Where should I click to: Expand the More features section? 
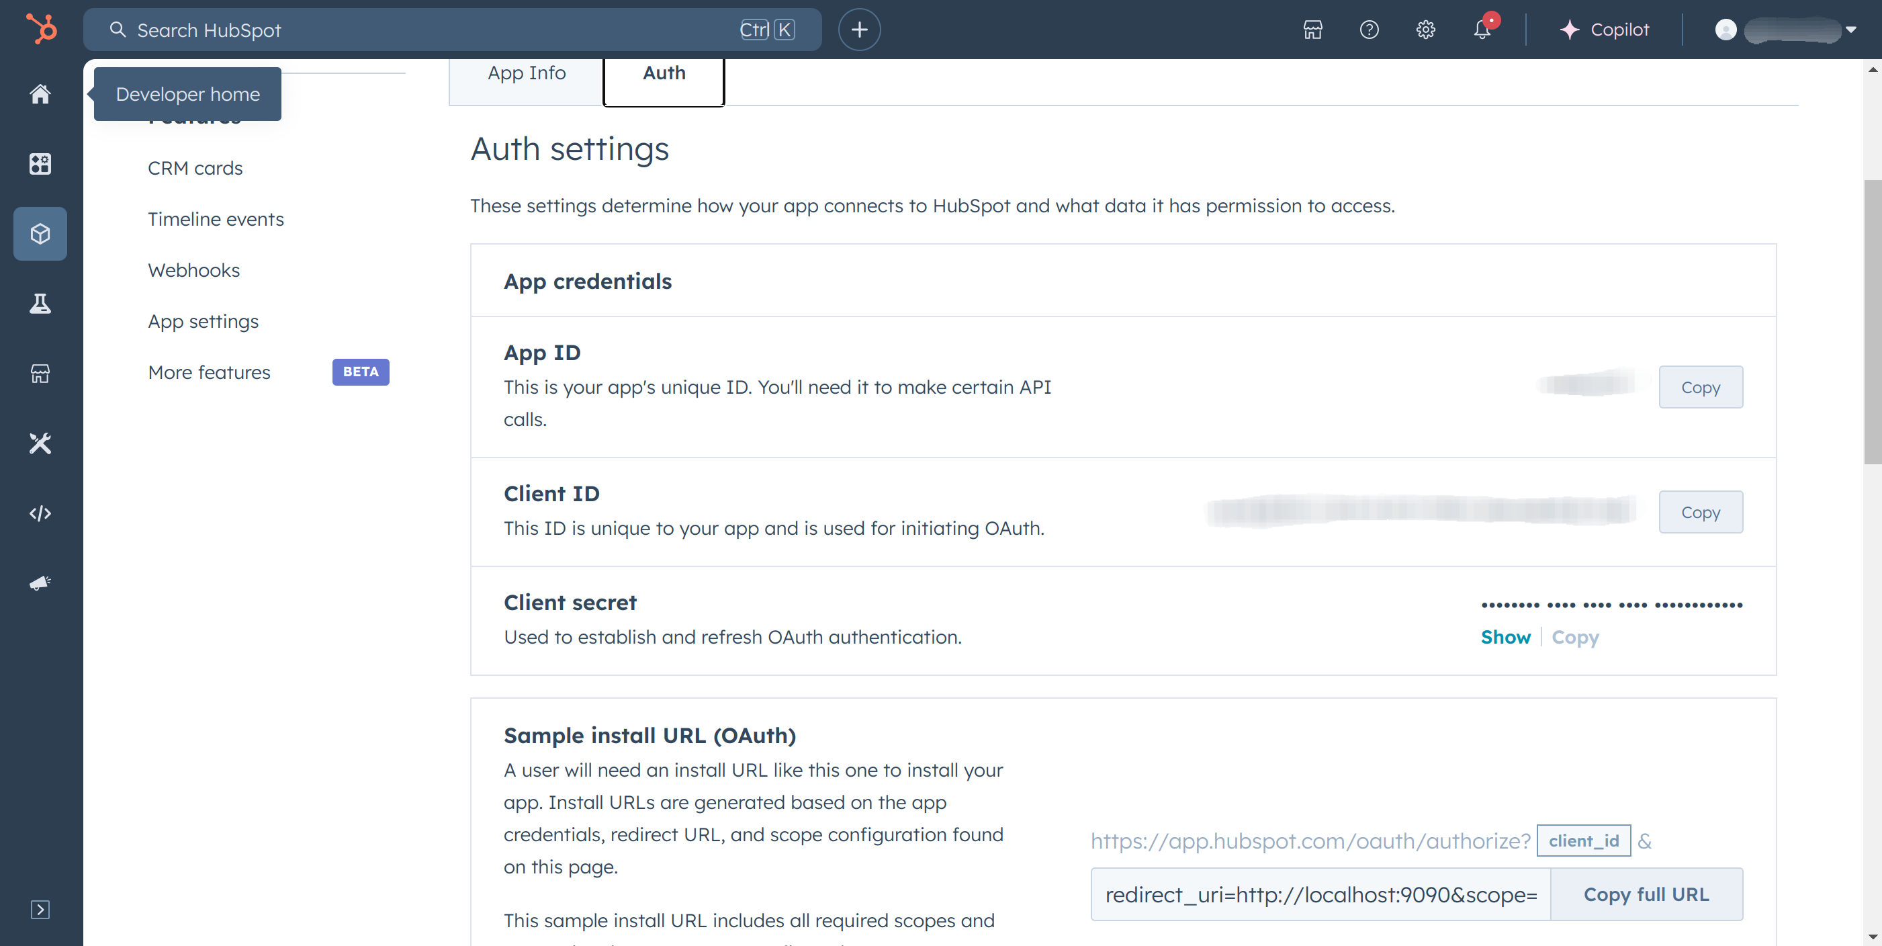[x=208, y=372]
